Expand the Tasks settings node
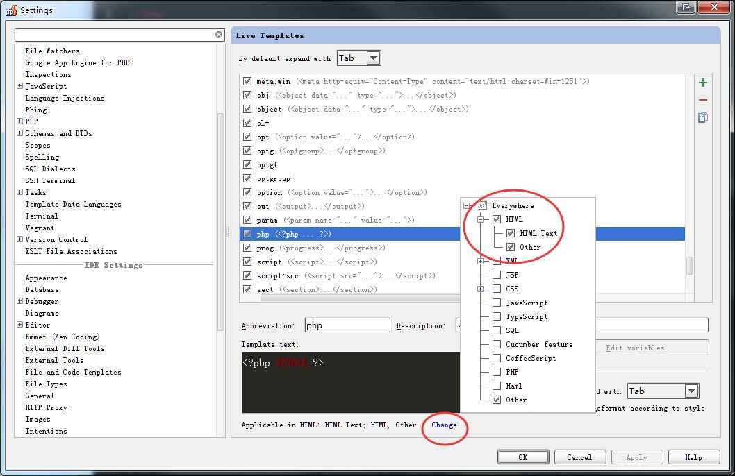The width and height of the screenshot is (735, 476). coord(19,192)
